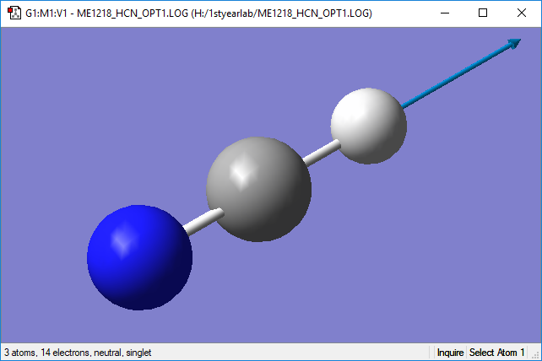The height and width of the screenshot is (361, 542).
Task: Click the bond between nitrogen and carbon
Action: (203, 221)
